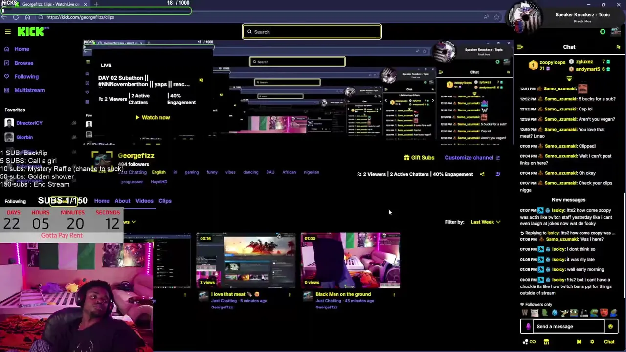The width and height of the screenshot is (626, 352).
Task: Open the Last Week filter dropdown
Action: click(485, 222)
